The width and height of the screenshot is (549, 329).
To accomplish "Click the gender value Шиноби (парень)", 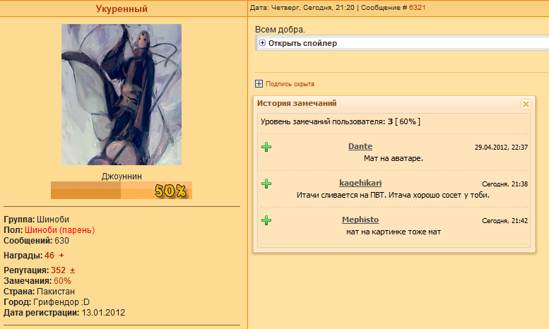I will [x=60, y=230].
